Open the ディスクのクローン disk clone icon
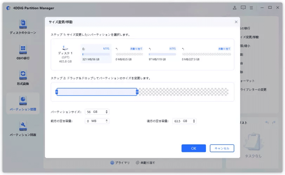 [23, 24]
